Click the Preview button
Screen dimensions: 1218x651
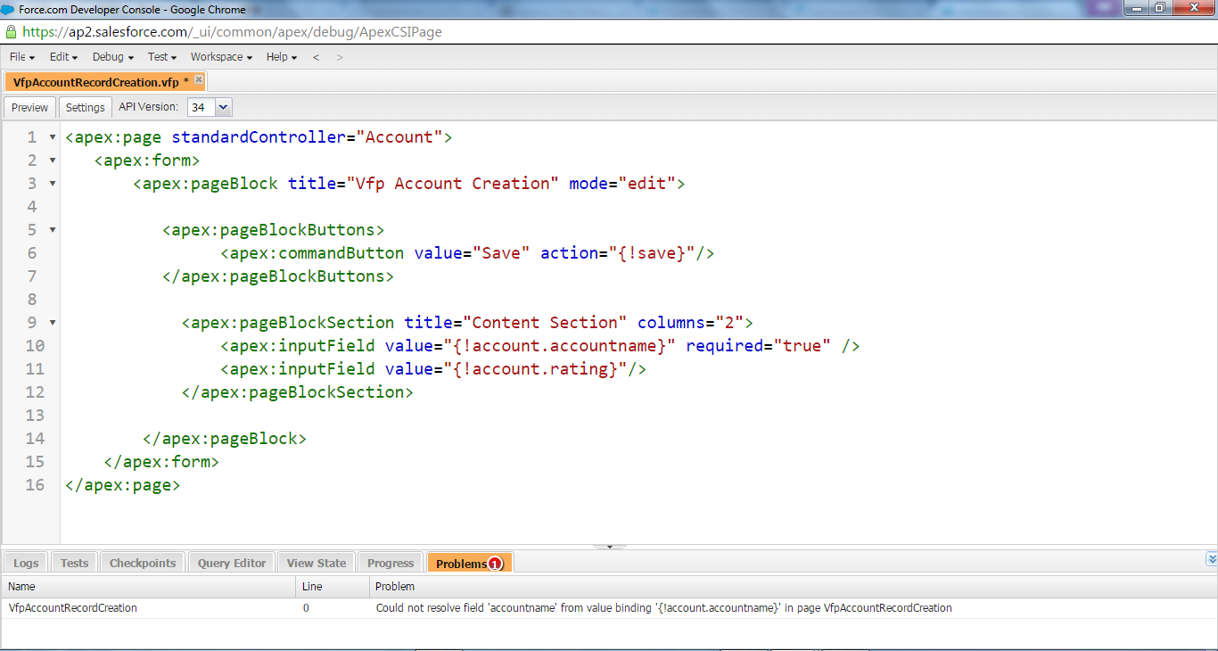point(29,107)
